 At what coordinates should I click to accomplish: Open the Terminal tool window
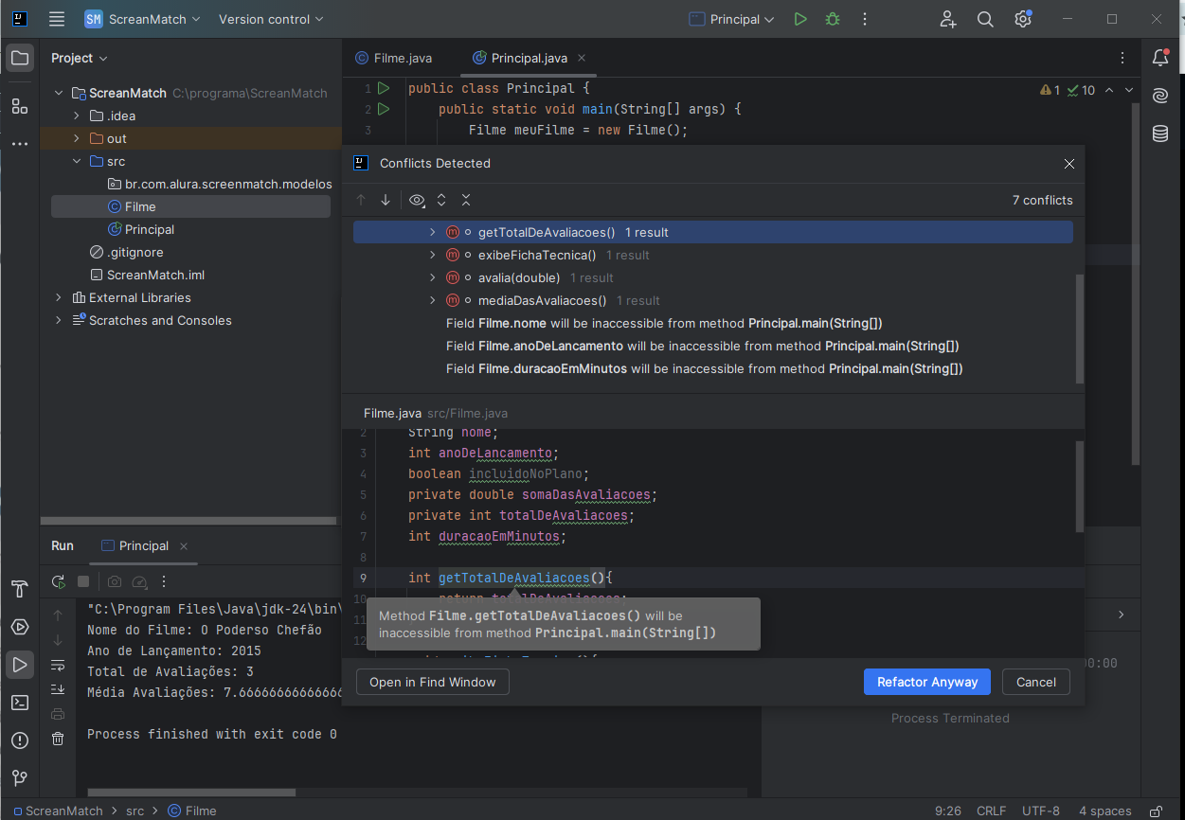pyautogui.click(x=20, y=703)
